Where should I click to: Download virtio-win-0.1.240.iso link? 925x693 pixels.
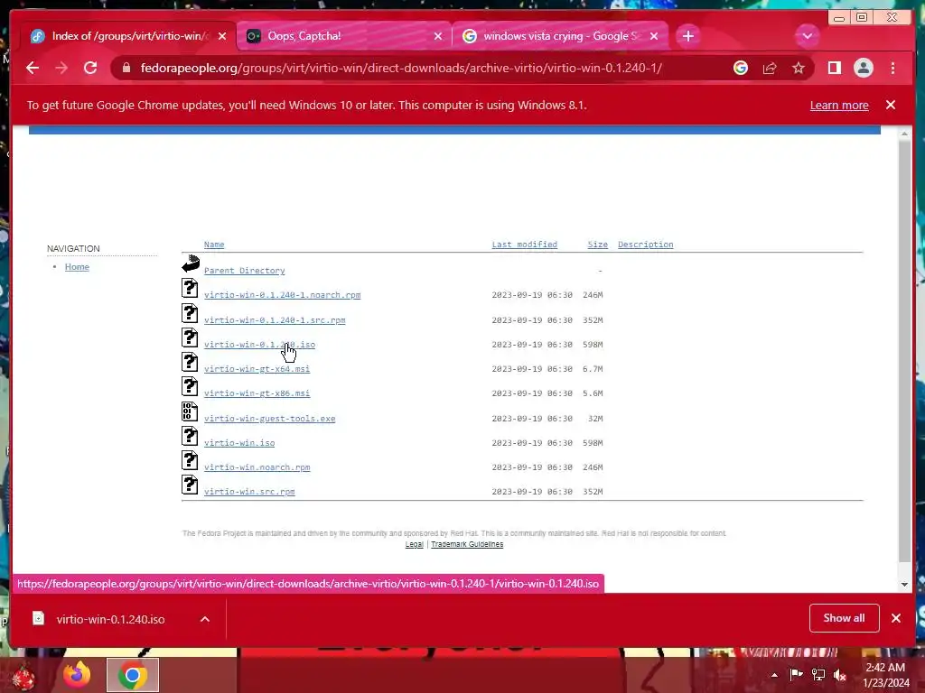tap(259, 344)
